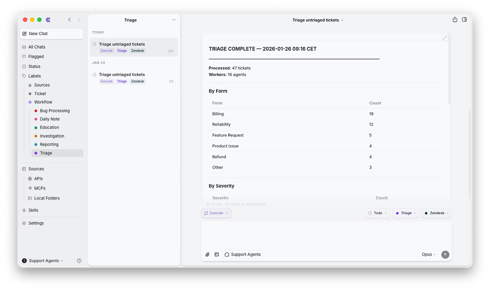Open the Triage list more options menu
490x291 pixels.
coord(174,20)
